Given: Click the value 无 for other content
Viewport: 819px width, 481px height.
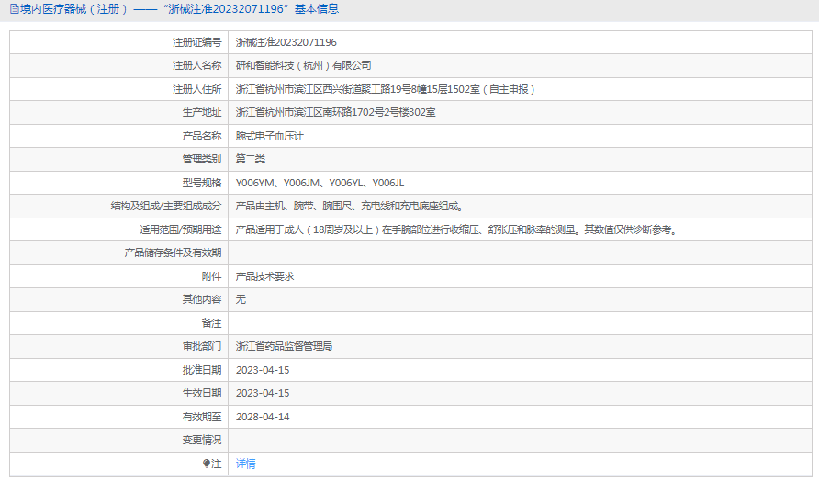Looking at the screenshot, I should 241,299.
